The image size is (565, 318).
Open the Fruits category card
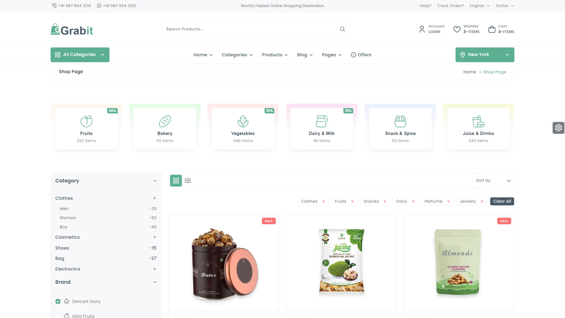[x=86, y=129]
